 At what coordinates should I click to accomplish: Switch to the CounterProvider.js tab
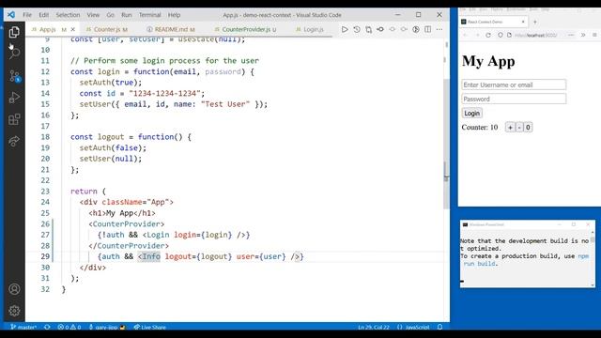(245, 29)
